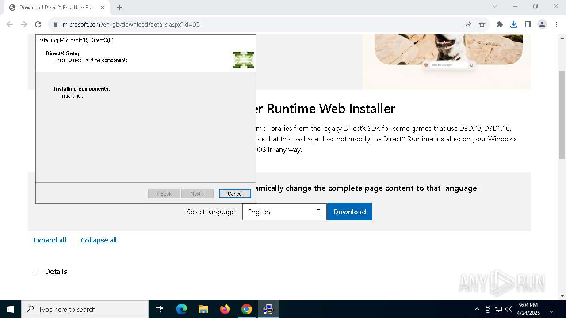This screenshot has height=318, width=566.
Task: Reload the Microsoft download page
Action: tap(38, 24)
